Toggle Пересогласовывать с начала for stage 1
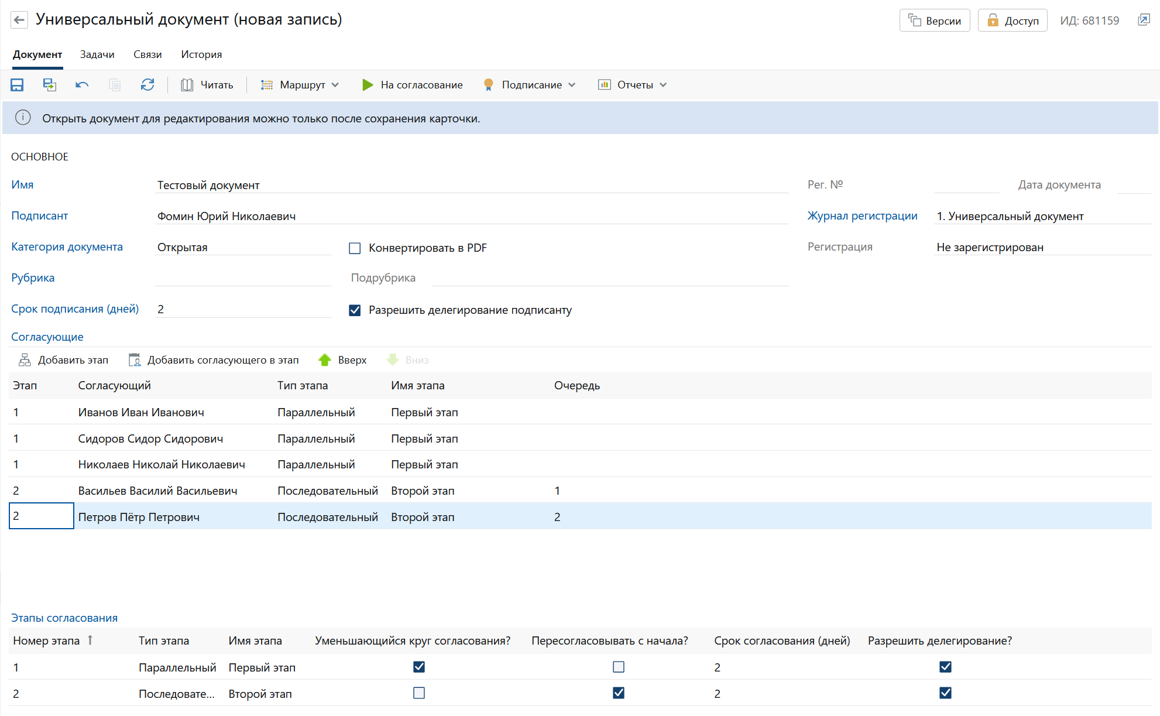Viewport: 1160px width, 716px height. [618, 667]
